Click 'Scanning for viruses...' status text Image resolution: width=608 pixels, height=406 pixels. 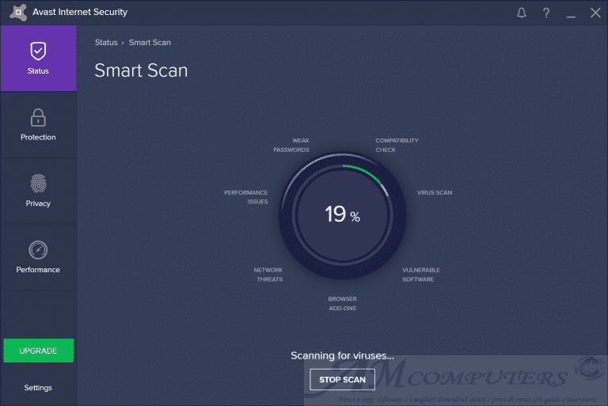click(342, 355)
